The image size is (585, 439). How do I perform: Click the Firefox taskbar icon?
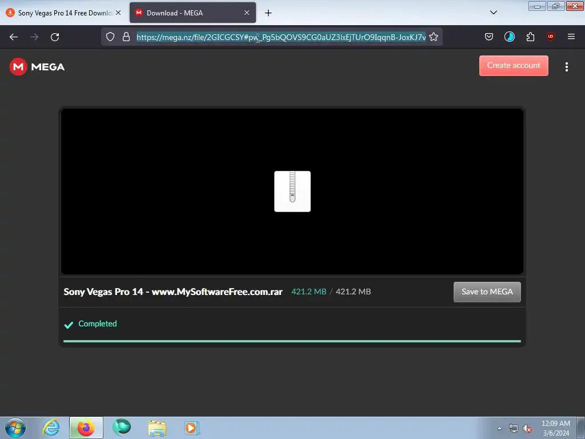(86, 428)
